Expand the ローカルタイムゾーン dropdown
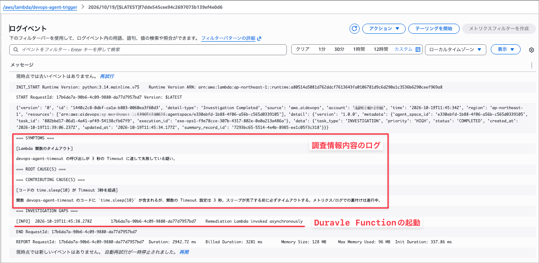This screenshot has height=263, width=539. 456,50
